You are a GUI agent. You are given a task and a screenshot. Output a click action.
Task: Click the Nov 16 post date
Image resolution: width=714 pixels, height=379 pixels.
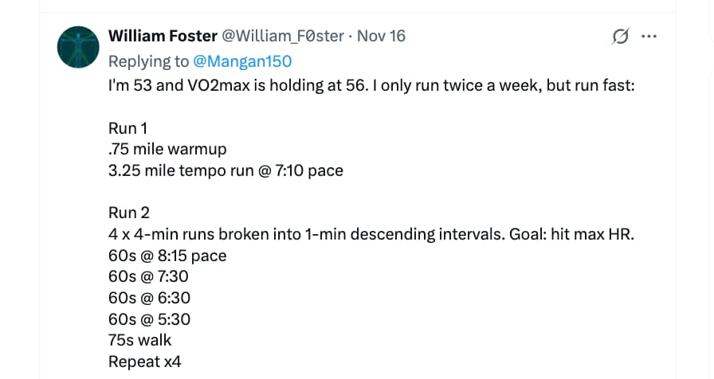tap(382, 36)
